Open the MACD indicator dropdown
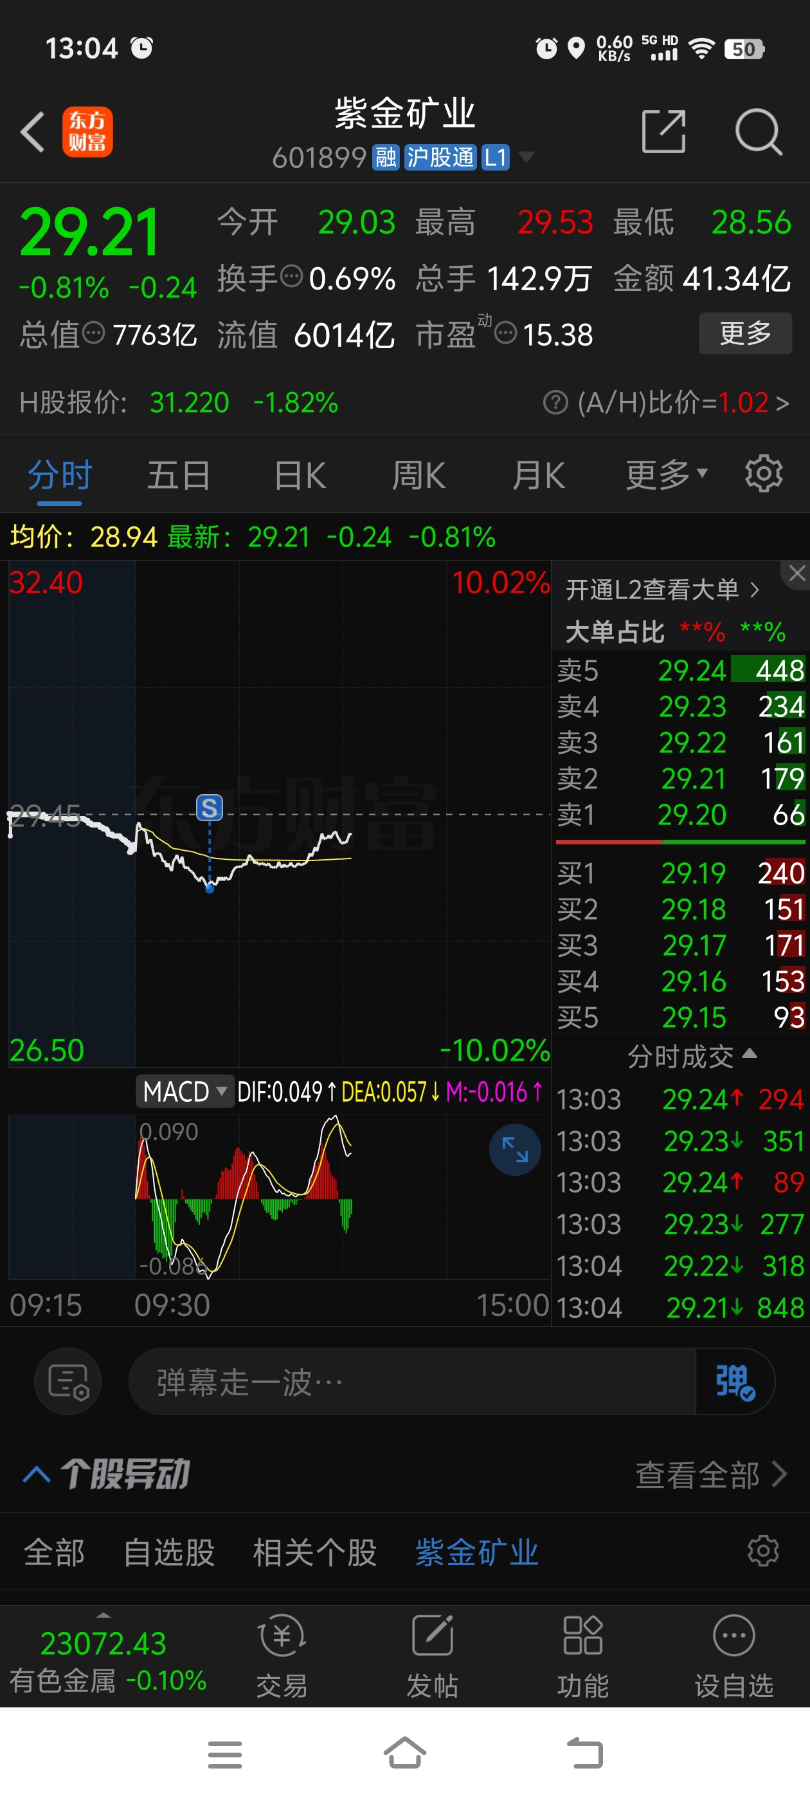The height and width of the screenshot is (1802, 810). pyautogui.click(x=184, y=1091)
